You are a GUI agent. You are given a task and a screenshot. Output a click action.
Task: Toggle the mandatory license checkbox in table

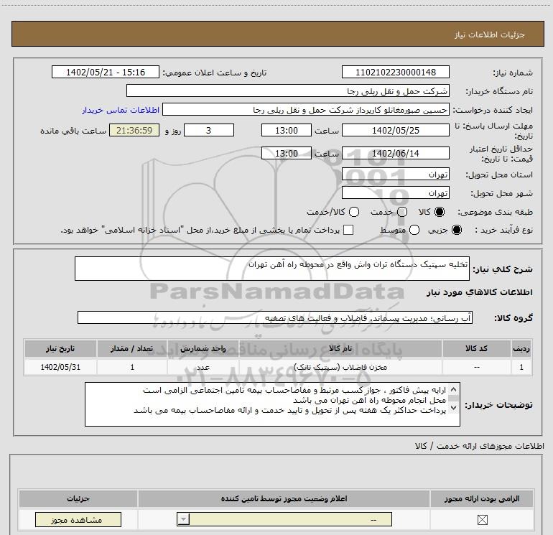click(x=482, y=519)
